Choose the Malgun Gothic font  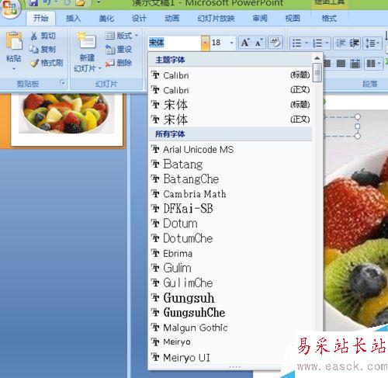(x=230, y=328)
